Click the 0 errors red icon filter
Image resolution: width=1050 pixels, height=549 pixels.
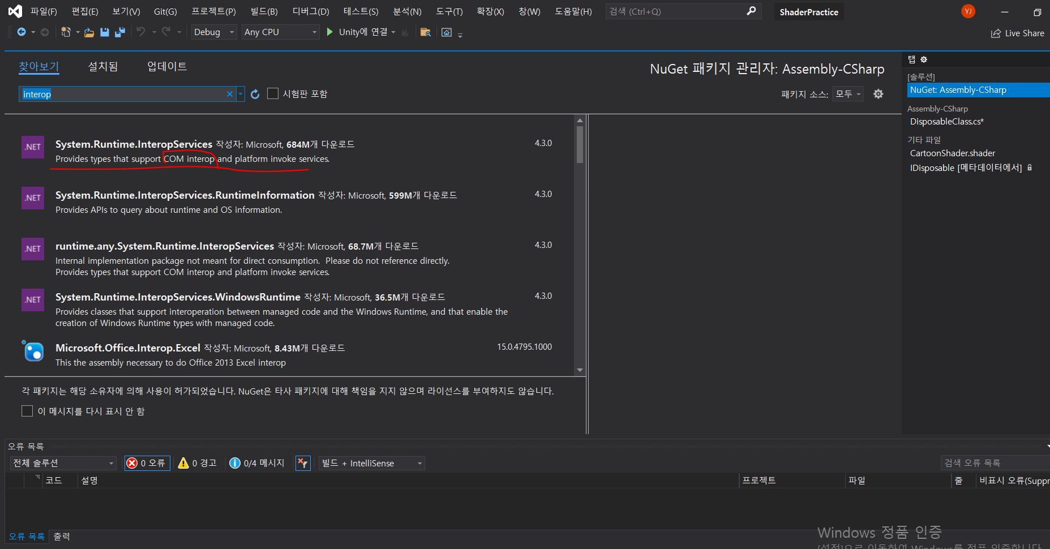(147, 463)
